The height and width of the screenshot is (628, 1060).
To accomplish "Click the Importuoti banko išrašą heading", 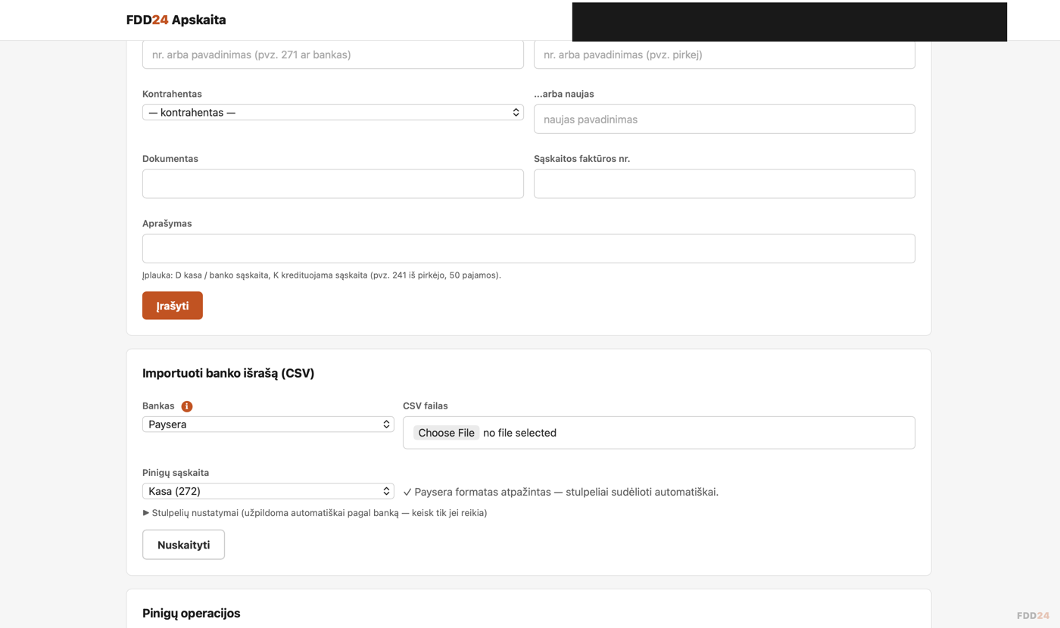I will tap(228, 373).
